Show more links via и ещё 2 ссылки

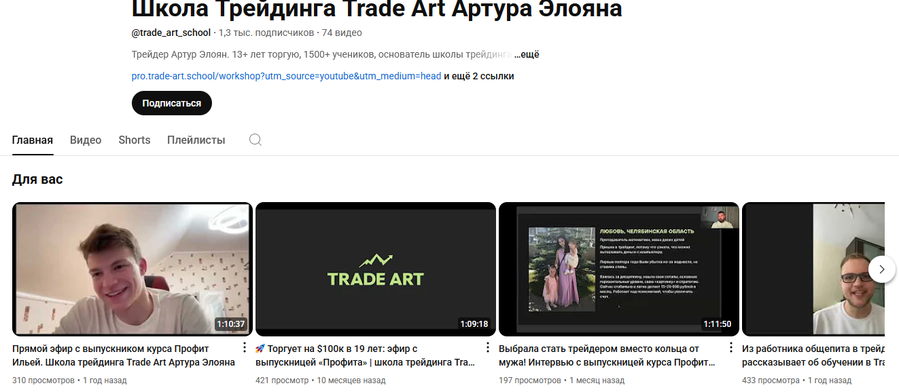pos(479,76)
